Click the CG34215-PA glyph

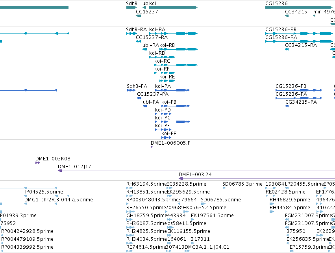(x=287, y=106)
